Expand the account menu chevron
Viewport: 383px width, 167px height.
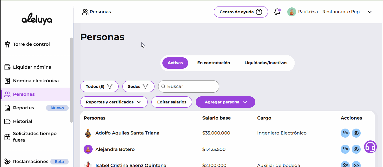[369, 12]
